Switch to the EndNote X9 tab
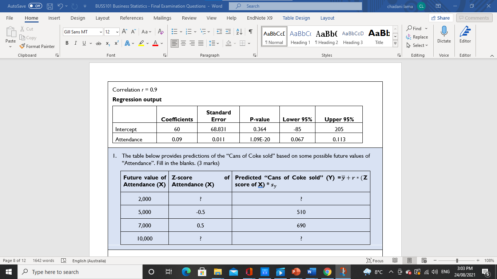This screenshot has height=279, width=497. (259, 18)
